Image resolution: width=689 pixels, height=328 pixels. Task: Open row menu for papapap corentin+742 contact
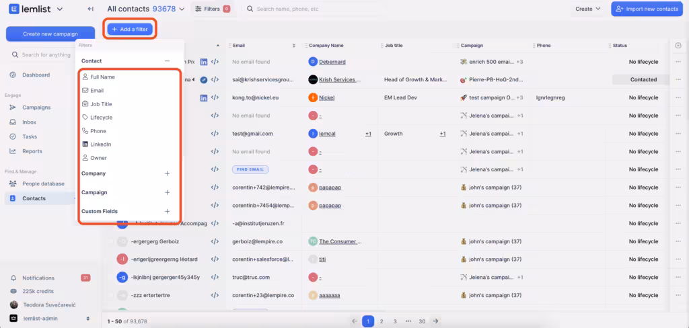678,188
